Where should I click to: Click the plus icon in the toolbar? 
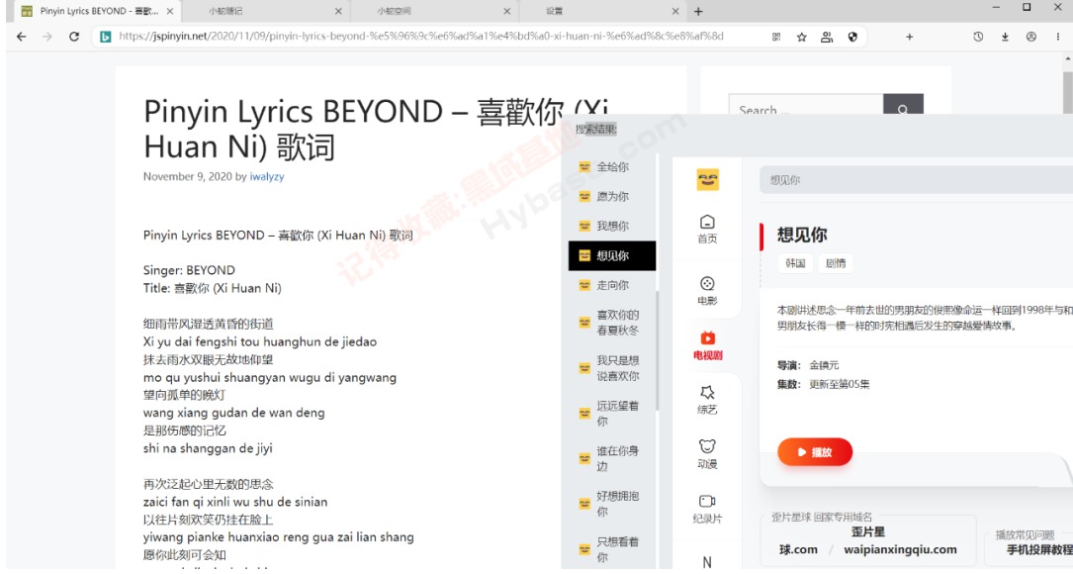[x=910, y=37]
